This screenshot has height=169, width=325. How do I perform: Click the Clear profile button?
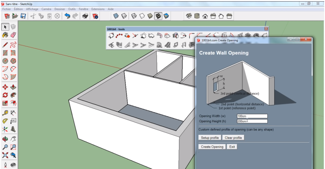233,138
